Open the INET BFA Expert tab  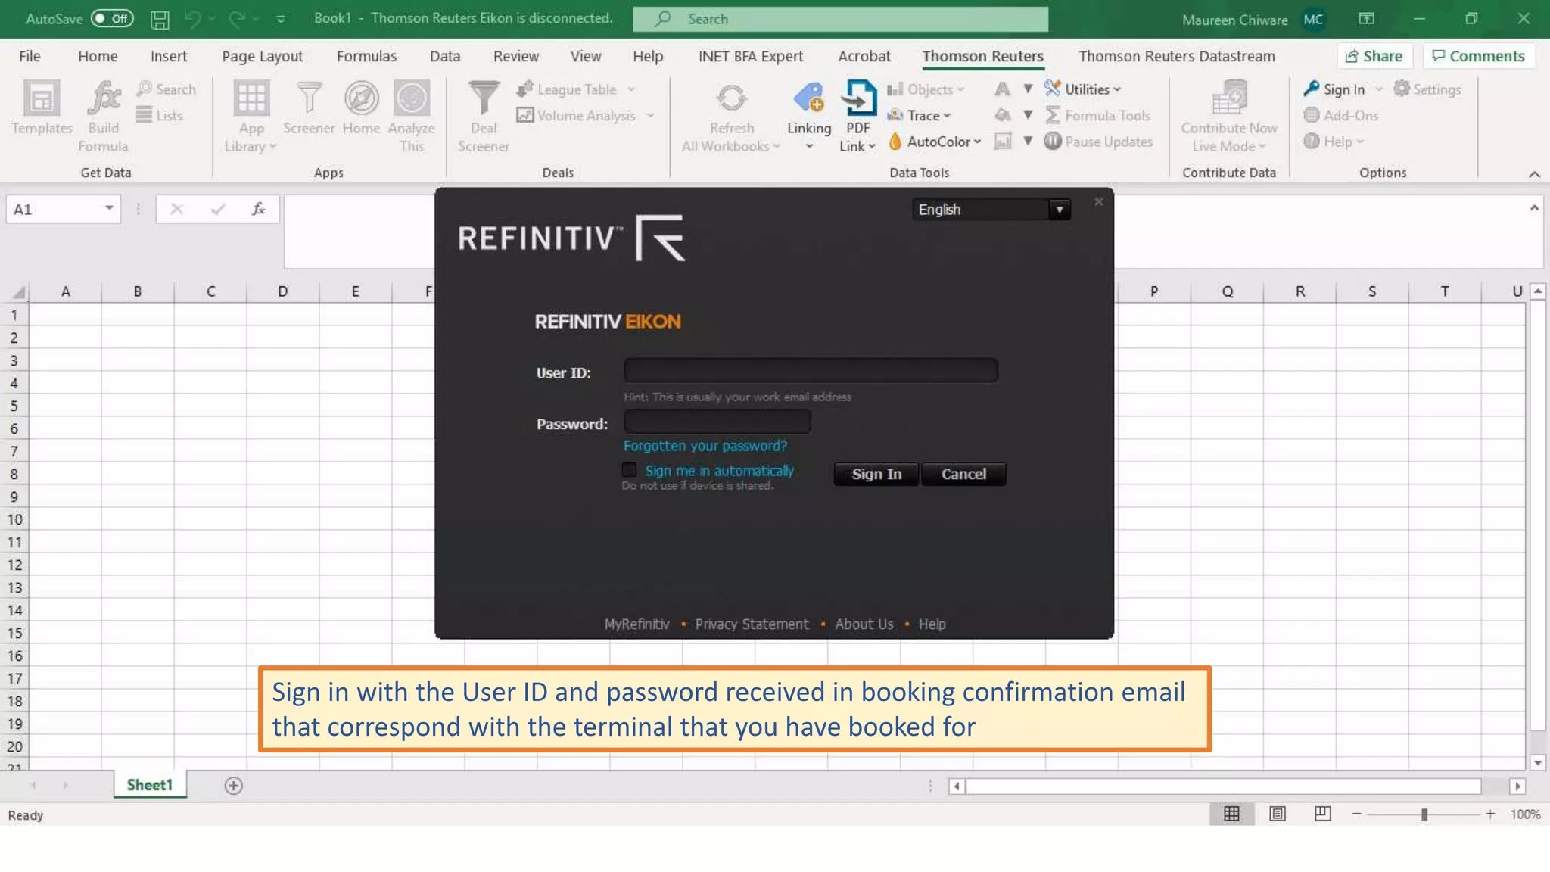[751, 56]
